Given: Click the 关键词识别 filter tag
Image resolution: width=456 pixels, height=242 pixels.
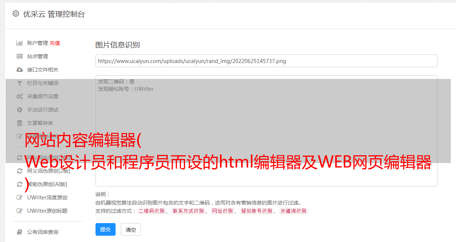Looking at the screenshot, I should pos(294,211).
